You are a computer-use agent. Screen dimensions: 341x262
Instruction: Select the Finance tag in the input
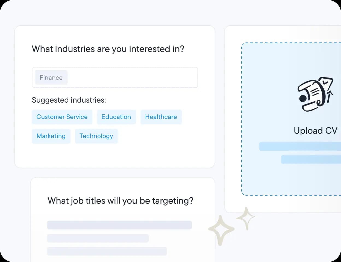(x=51, y=78)
